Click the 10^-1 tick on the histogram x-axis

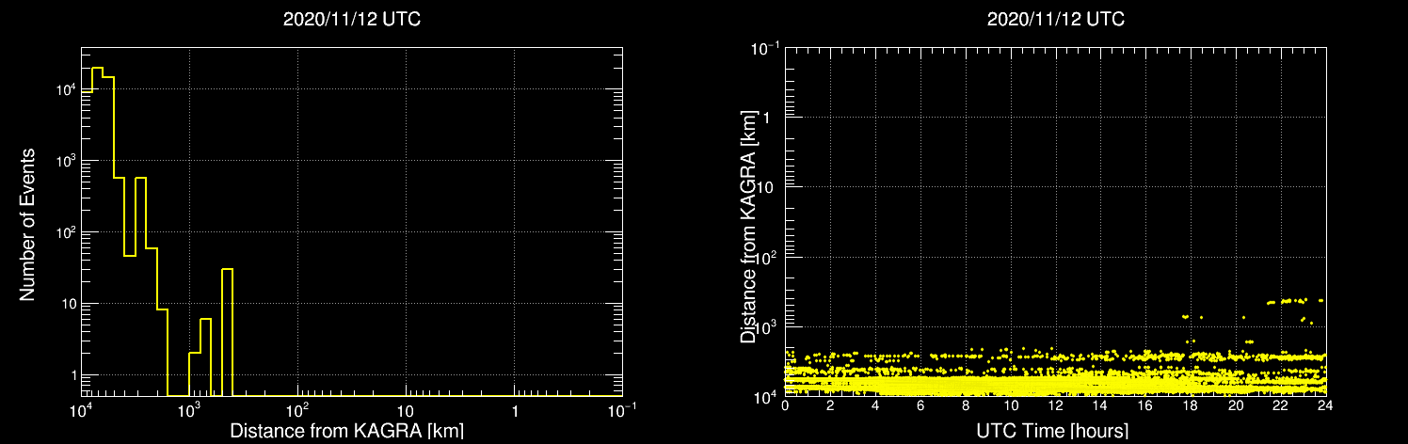point(622,409)
